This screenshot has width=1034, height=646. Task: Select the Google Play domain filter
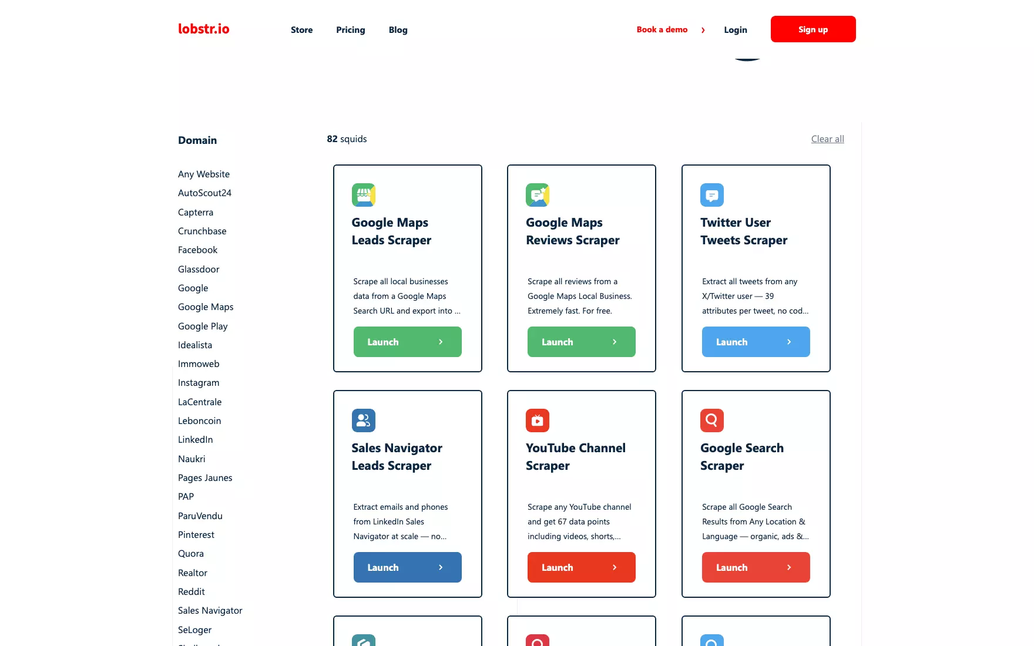[x=202, y=327]
